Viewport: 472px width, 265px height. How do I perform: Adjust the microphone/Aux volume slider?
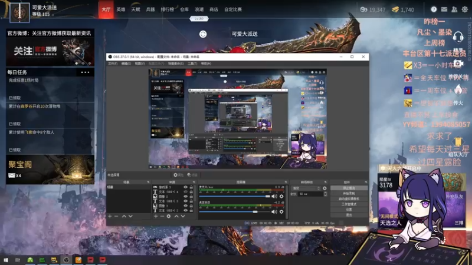[234, 196]
